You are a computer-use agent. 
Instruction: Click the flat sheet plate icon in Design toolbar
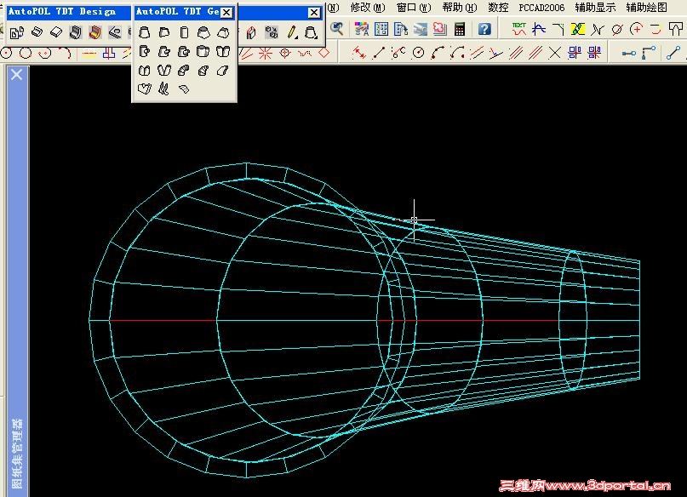[x=56, y=32]
